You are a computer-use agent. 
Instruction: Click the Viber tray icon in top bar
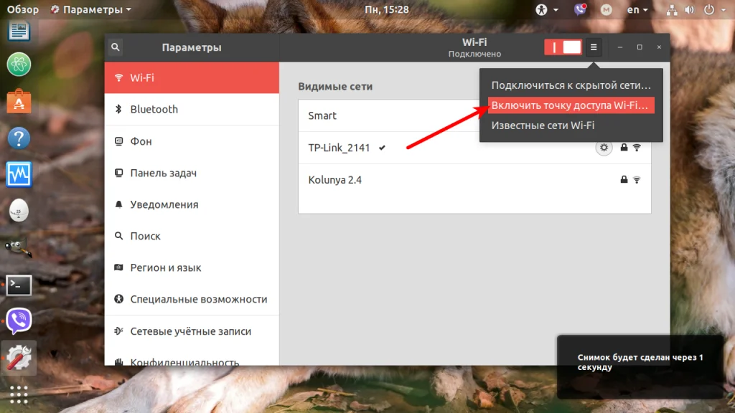click(x=580, y=9)
